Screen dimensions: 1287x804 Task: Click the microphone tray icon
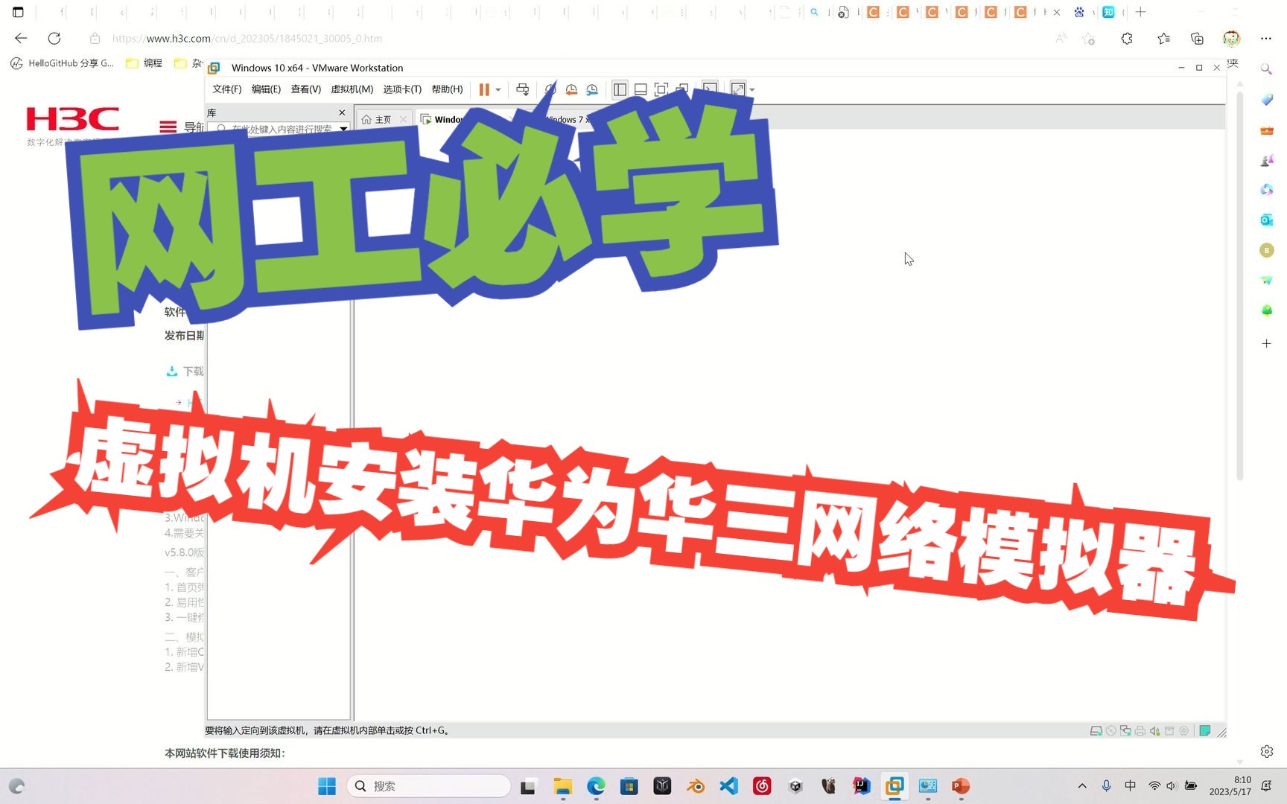[x=1107, y=786]
